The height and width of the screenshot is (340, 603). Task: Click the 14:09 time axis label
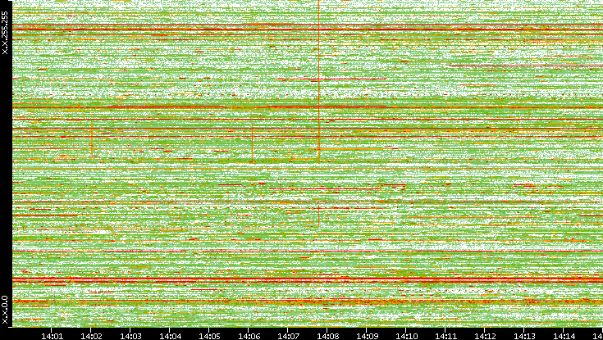click(x=367, y=336)
